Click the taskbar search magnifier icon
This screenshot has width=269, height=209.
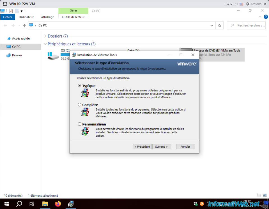coord(19,204)
